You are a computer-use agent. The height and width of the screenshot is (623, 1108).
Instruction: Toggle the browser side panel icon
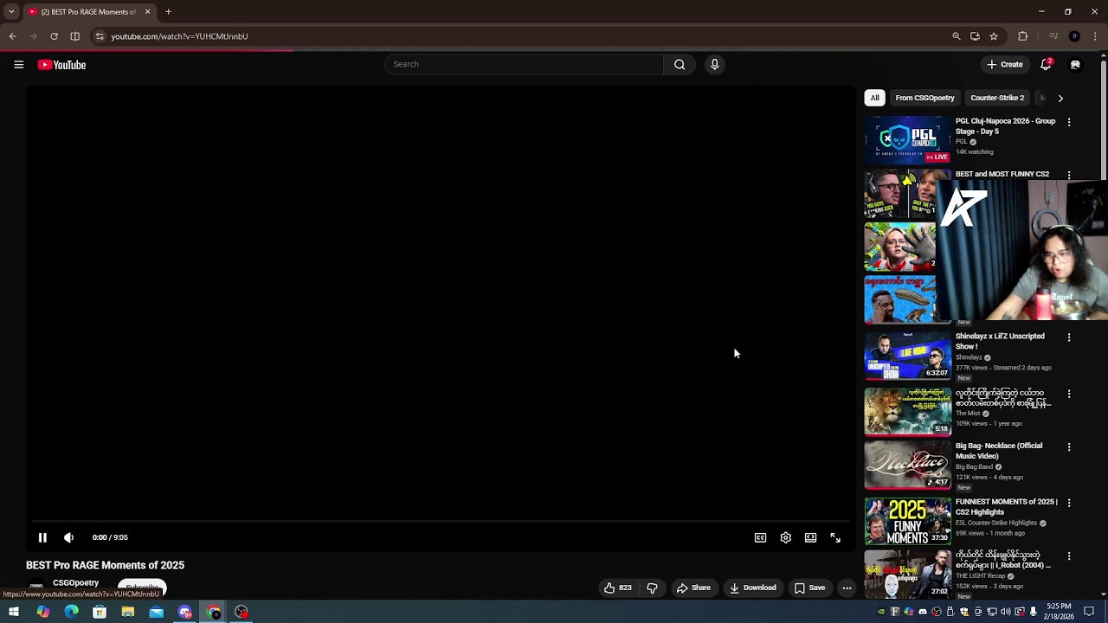point(74,36)
